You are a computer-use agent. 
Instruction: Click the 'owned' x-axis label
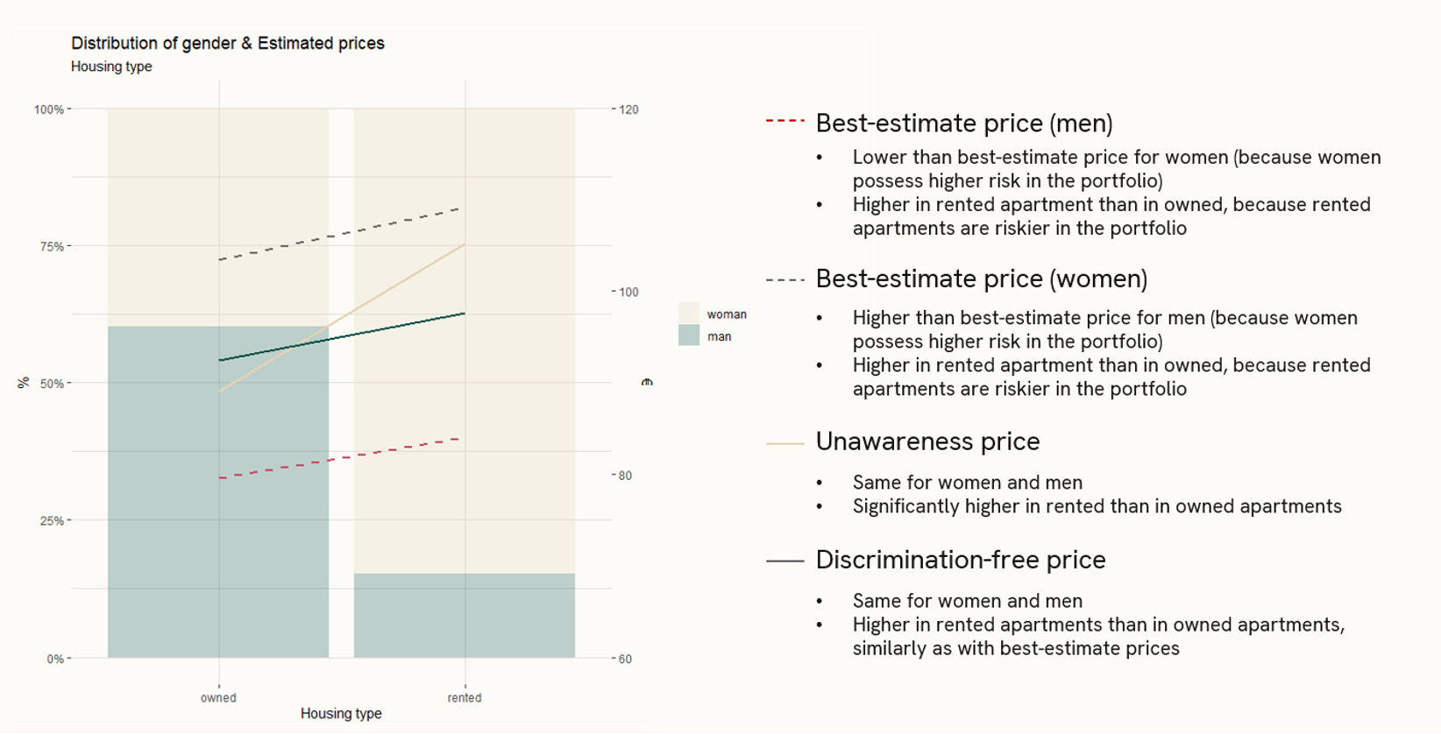[218, 698]
